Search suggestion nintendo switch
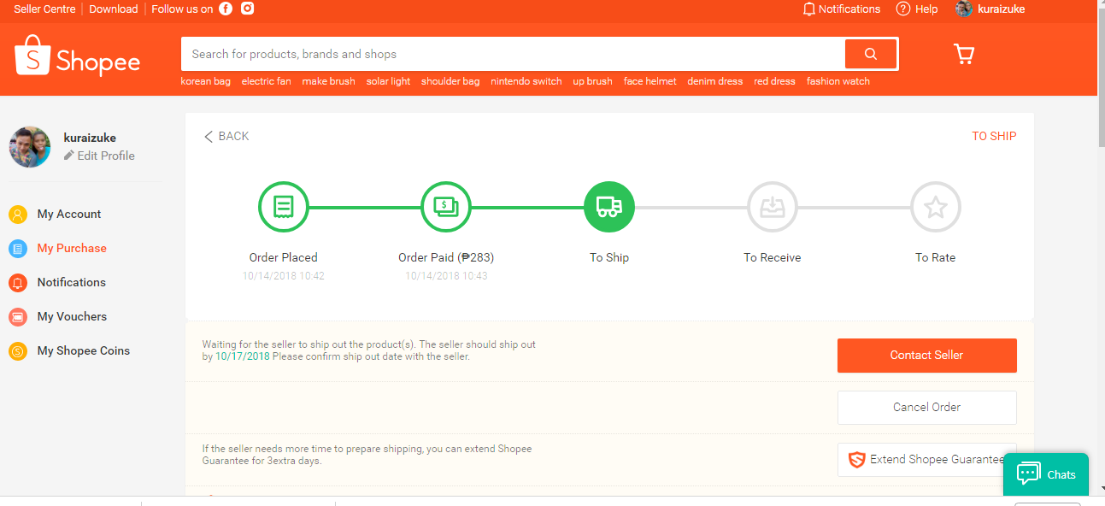The image size is (1105, 506). pyautogui.click(x=526, y=81)
